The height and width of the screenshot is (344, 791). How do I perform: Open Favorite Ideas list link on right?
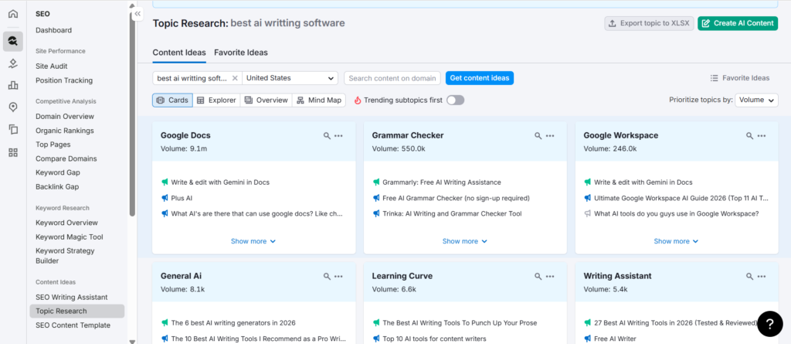740,78
